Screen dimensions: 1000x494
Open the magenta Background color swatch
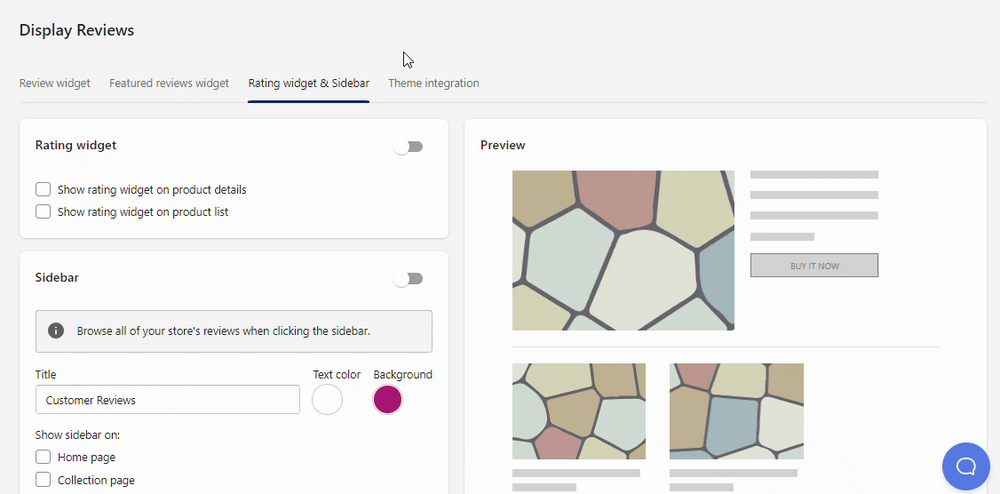(387, 400)
